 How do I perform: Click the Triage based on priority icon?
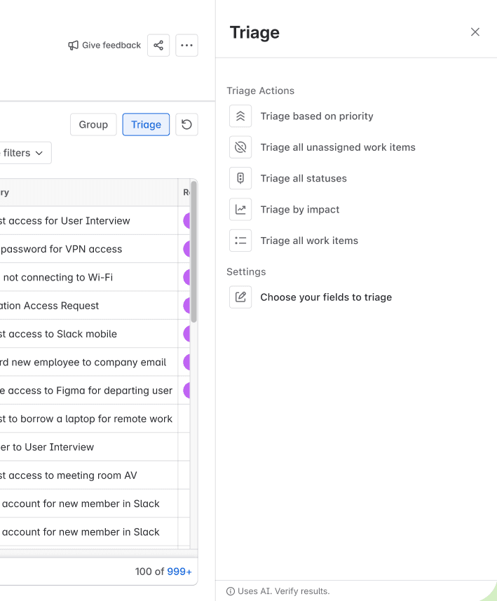[240, 116]
